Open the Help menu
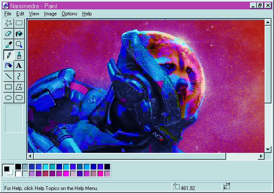 coord(87,14)
